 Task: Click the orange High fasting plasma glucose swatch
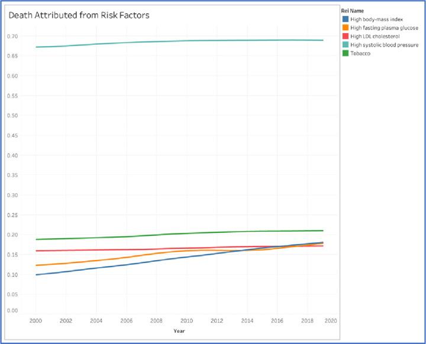coord(344,28)
